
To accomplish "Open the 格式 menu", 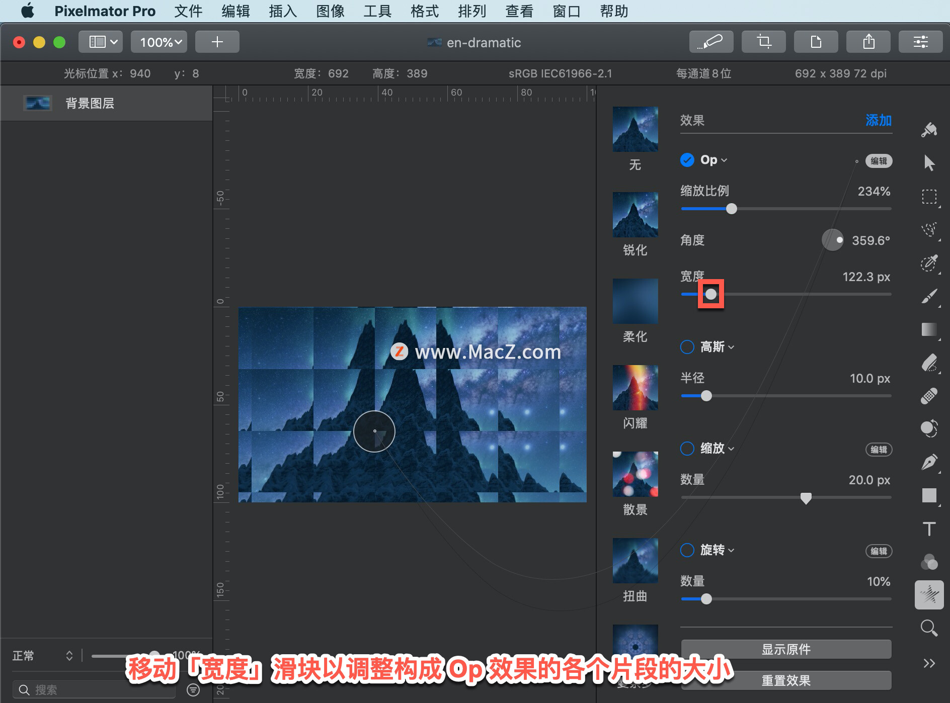I will 425,11.
